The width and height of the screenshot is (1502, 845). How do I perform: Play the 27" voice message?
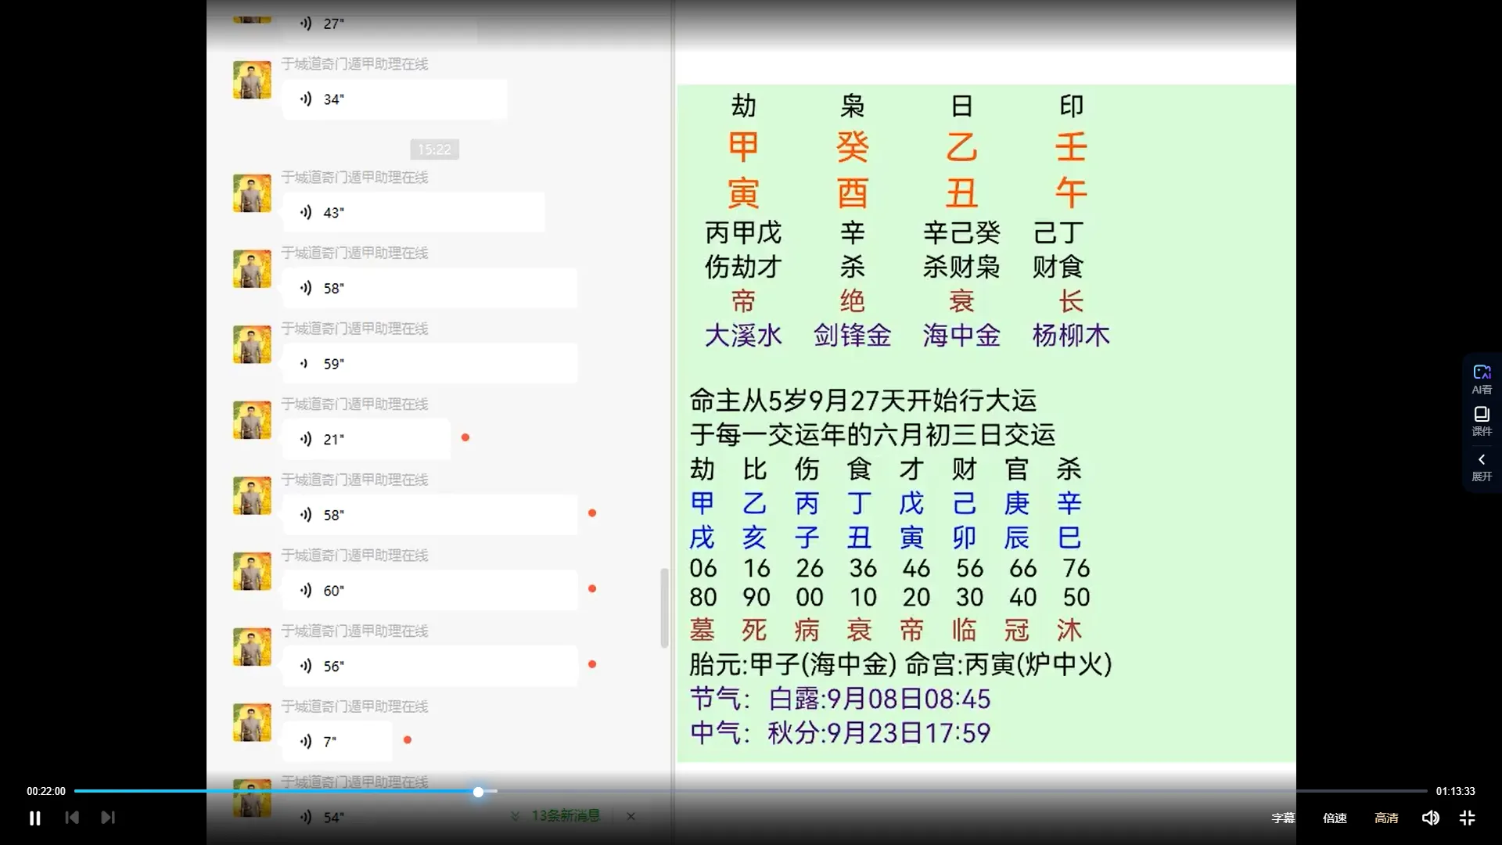point(379,23)
